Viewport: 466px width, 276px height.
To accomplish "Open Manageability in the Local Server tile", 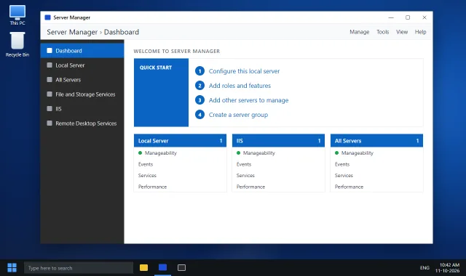I will point(161,153).
